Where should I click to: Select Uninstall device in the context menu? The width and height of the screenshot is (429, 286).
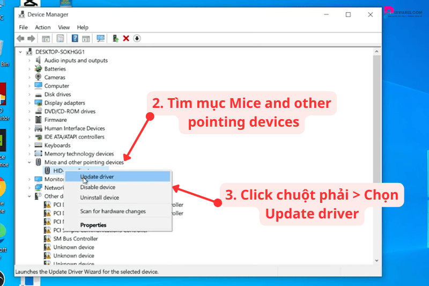[99, 198]
